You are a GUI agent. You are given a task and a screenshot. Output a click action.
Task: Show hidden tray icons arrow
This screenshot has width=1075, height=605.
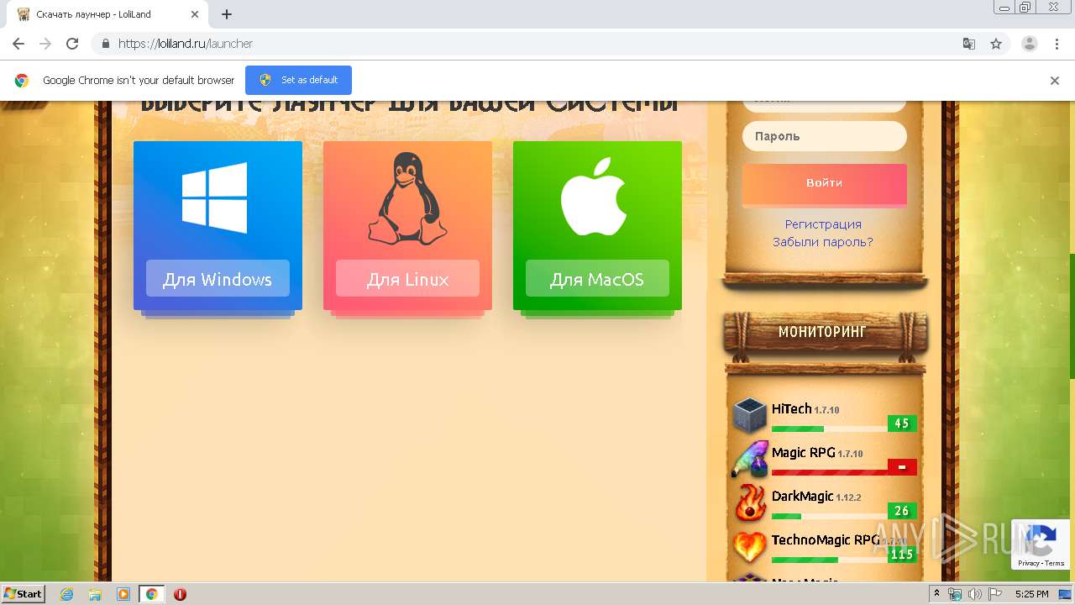pos(936,594)
